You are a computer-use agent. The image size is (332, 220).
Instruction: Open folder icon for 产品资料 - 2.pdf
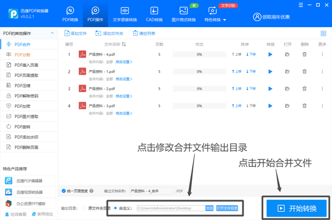pyautogui.click(x=287, y=88)
